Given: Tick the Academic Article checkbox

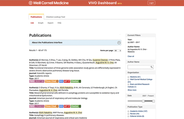Looking at the screenshot, I should tap(129, 111).
